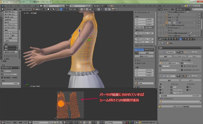The width and height of the screenshot is (203, 124).
Task: Open 全てのシーン outliner filter dropdown
Action: (x=183, y=9)
